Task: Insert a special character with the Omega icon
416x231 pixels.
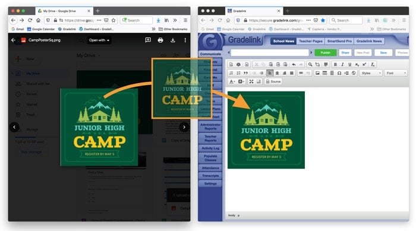Action: (x=339, y=73)
